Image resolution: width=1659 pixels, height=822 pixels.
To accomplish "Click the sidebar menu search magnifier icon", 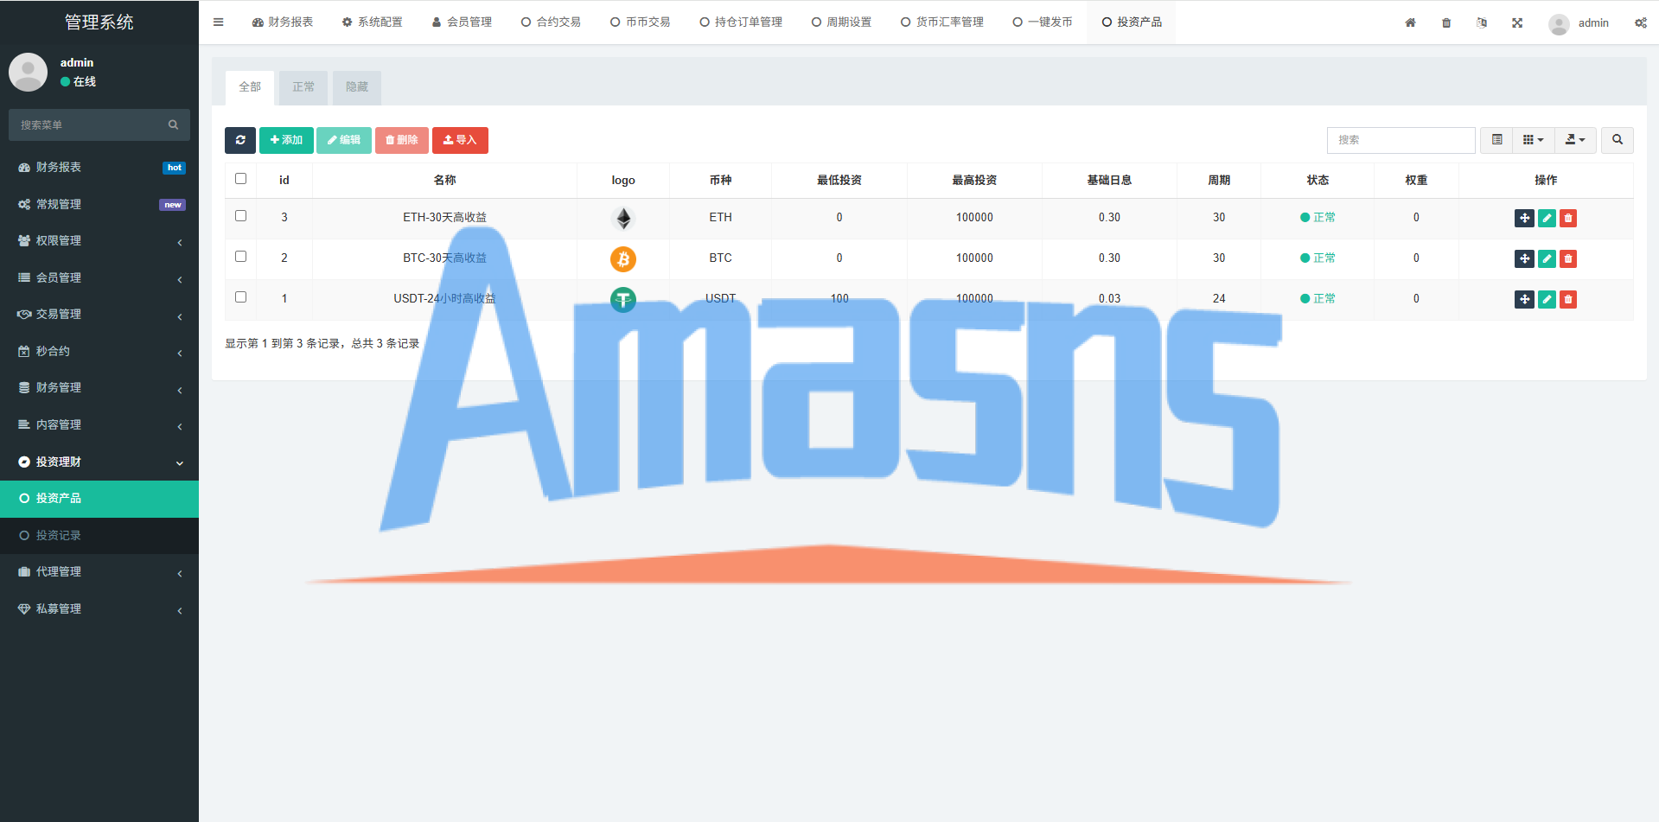I will click(173, 125).
